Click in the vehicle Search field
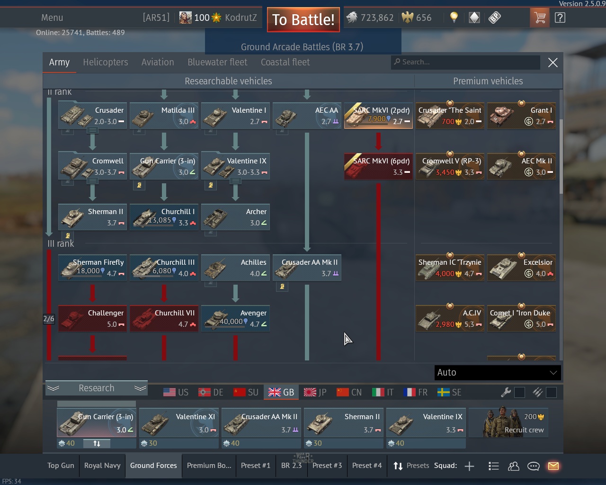The width and height of the screenshot is (606, 485). [465, 62]
